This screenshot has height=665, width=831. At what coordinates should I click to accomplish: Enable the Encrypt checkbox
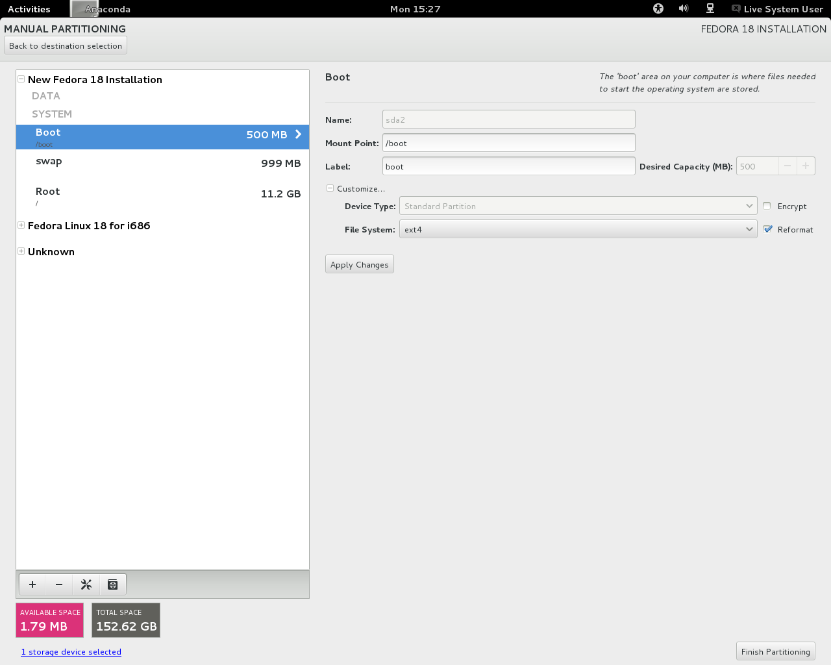tap(767, 206)
